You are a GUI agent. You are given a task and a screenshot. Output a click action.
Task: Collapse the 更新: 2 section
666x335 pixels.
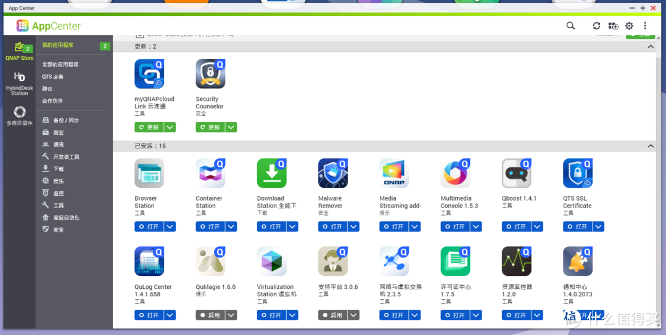point(651,47)
